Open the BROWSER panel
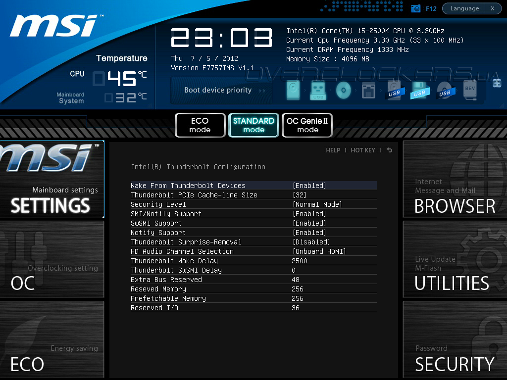Image resolution: width=507 pixels, height=380 pixels. [455, 179]
